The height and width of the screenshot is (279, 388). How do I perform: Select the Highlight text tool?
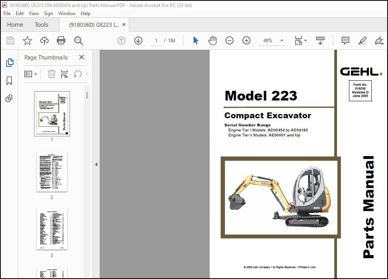point(362,40)
